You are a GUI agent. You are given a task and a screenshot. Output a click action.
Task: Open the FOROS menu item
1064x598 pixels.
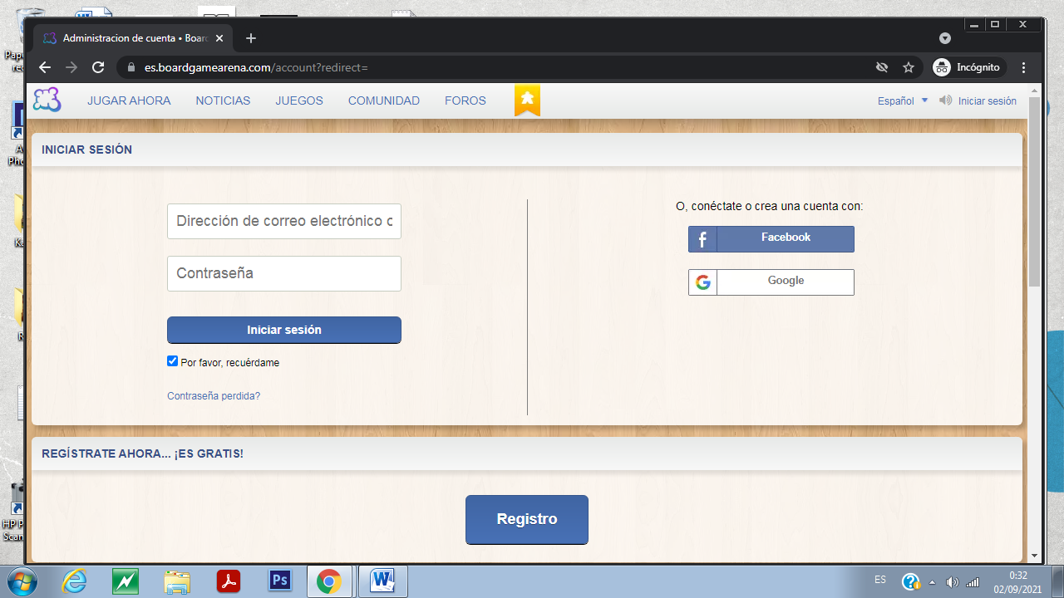(465, 100)
